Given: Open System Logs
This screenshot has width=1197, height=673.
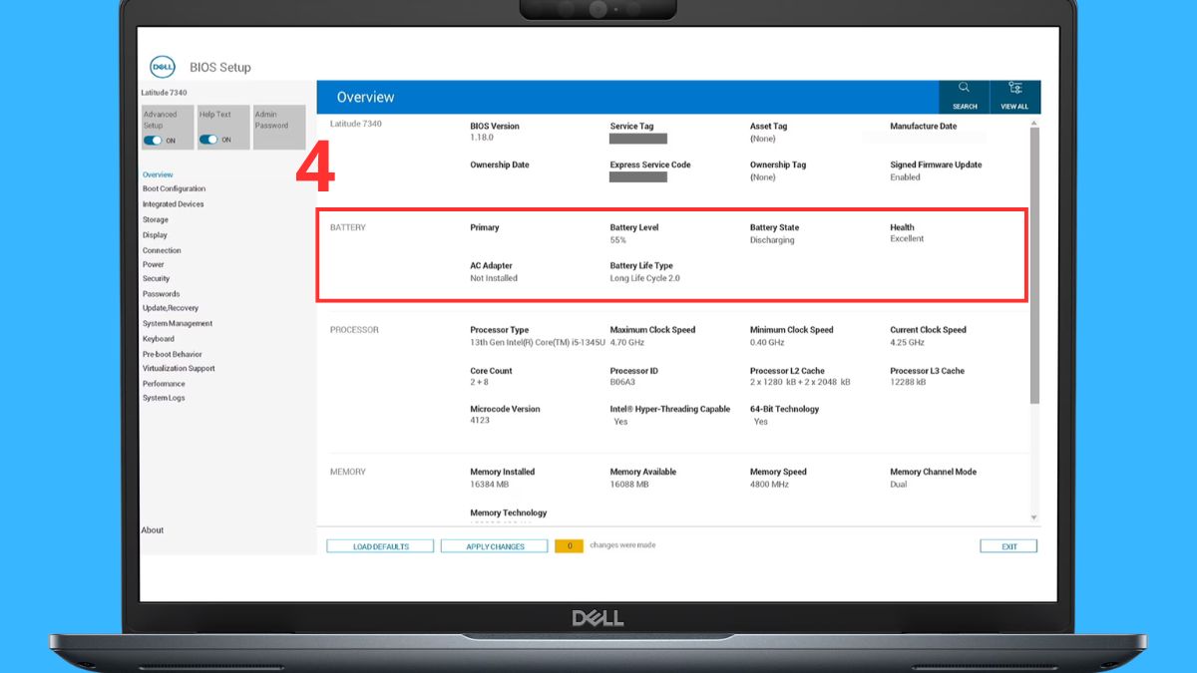Looking at the screenshot, I should 164,398.
